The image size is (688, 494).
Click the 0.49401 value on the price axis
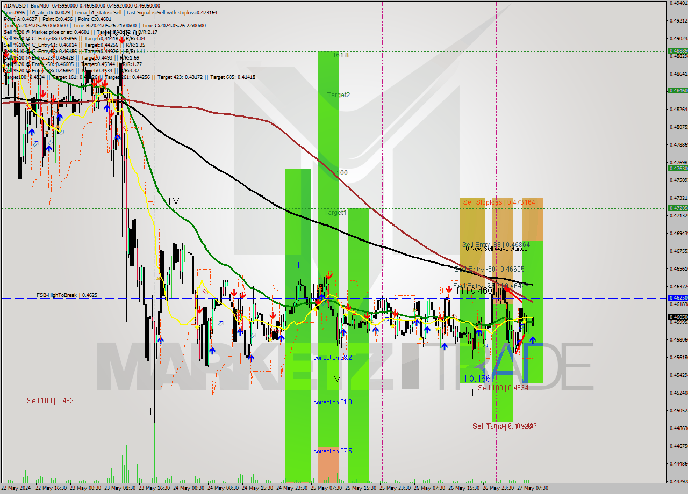[x=678, y=3]
